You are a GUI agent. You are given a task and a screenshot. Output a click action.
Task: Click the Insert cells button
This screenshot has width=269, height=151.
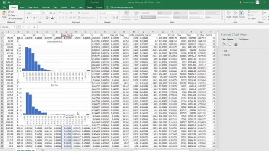click(229, 15)
